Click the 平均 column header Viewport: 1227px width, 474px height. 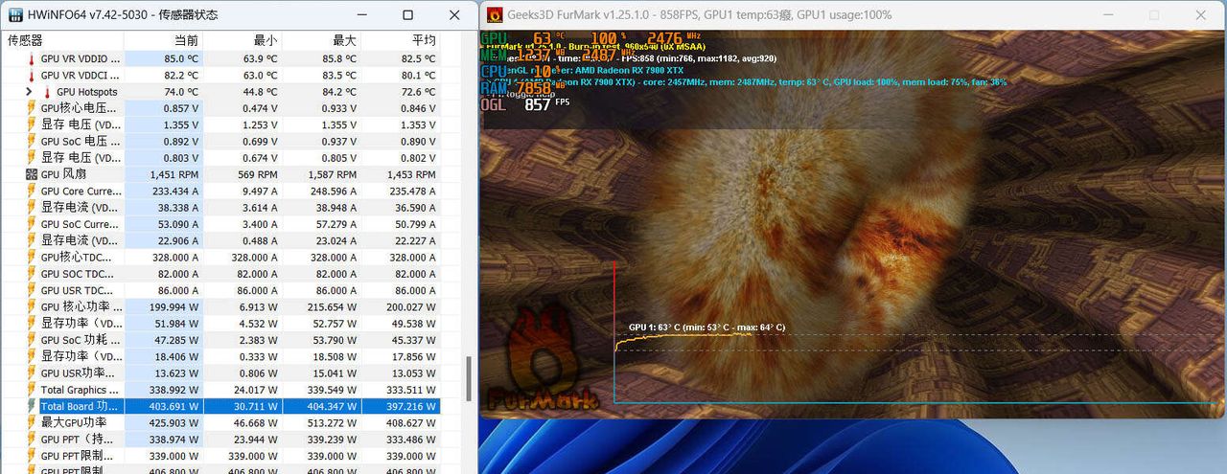pyautogui.click(x=423, y=40)
